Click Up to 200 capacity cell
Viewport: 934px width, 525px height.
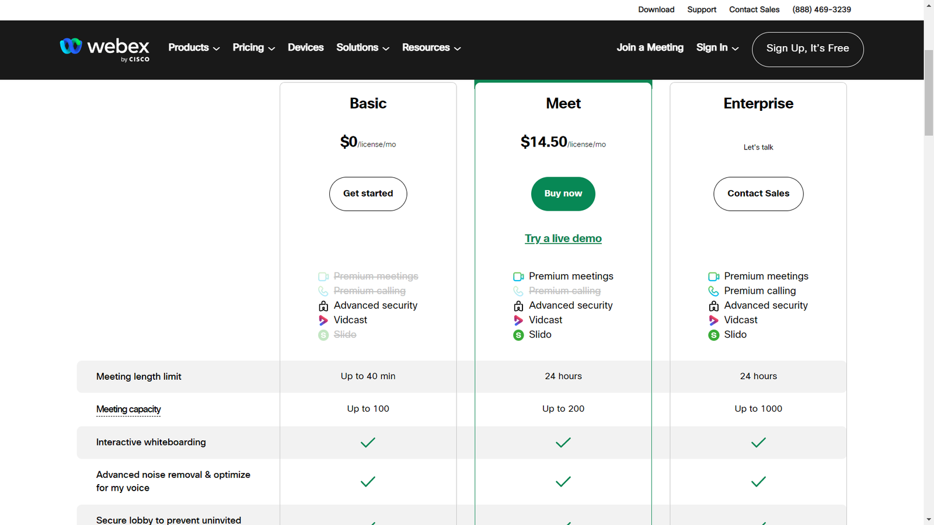(x=563, y=409)
